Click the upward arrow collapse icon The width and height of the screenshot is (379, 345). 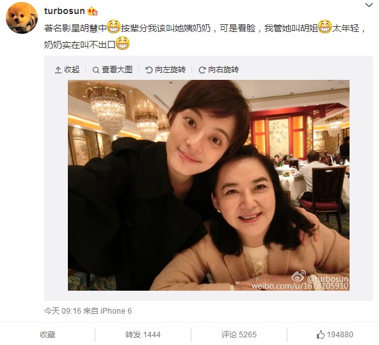pyautogui.click(x=58, y=70)
